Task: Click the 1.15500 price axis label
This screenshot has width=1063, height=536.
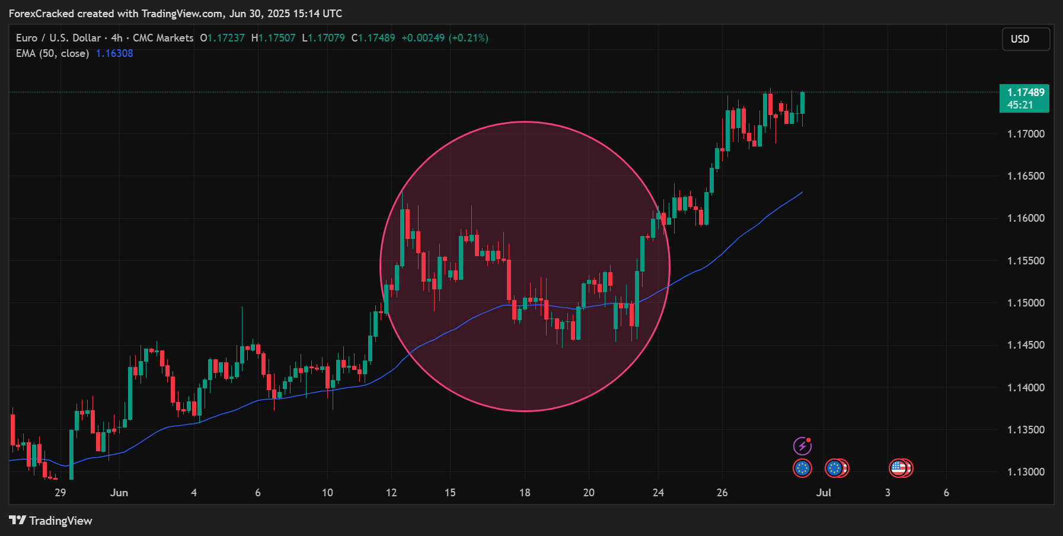Action: [1026, 261]
